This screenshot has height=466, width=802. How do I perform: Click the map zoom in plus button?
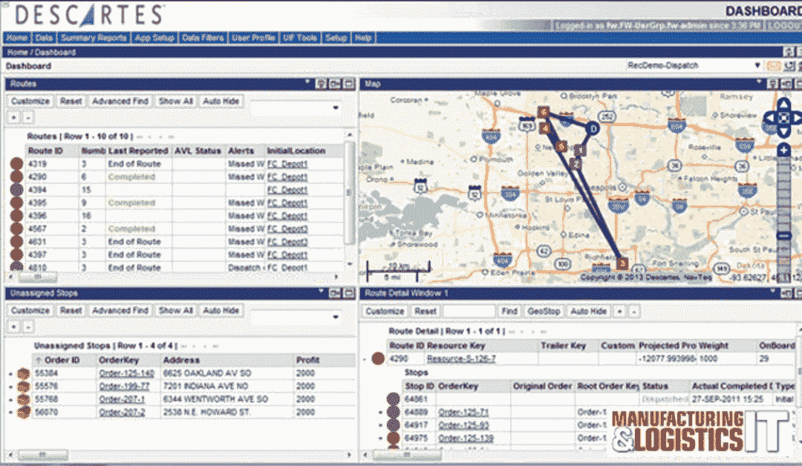[783, 149]
